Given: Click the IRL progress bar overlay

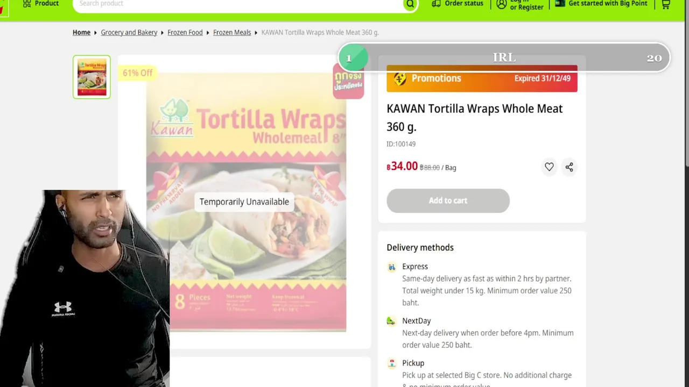Looking at the screenshot, I should (504, 58).
